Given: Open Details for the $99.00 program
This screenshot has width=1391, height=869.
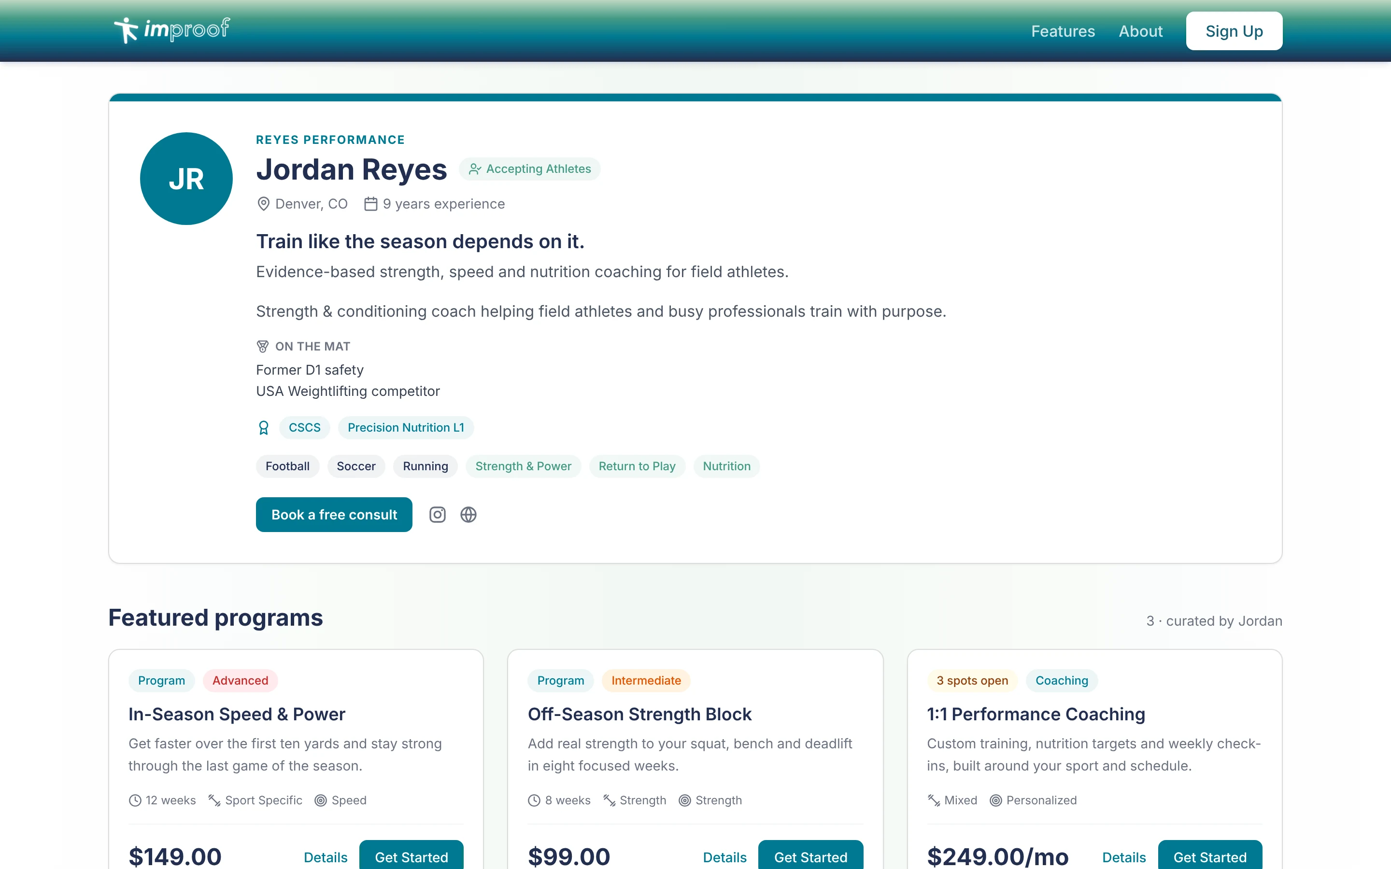Looking at the screenshot, I should pyautogui.click(x=725, y=857).
